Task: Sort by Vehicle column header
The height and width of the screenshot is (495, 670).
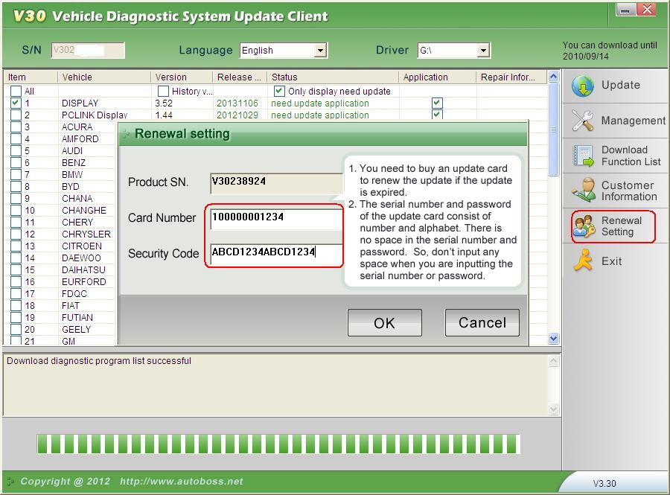Action: (x=103, y=77)
